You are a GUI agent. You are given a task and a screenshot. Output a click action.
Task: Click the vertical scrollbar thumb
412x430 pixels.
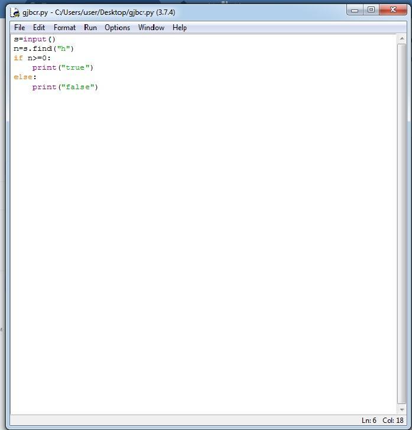[402, 224]
